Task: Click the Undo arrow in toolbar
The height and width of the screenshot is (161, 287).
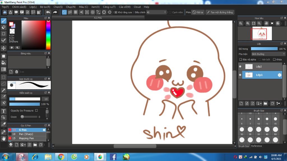Action: (x=48, y=12)
